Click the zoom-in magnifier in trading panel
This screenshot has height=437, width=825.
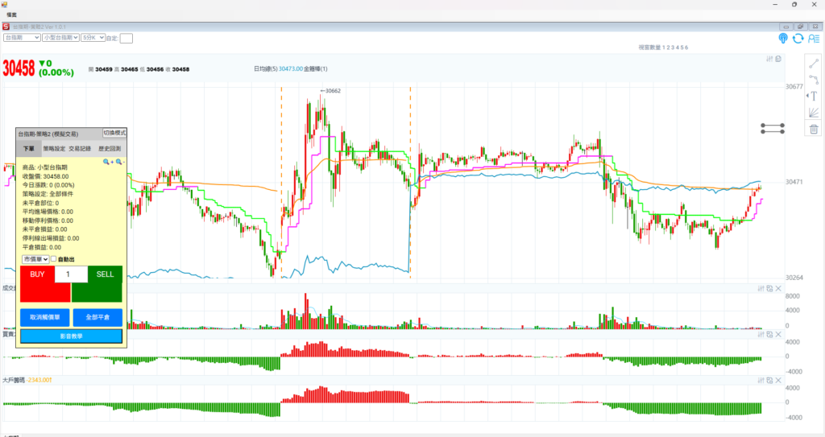107,162
